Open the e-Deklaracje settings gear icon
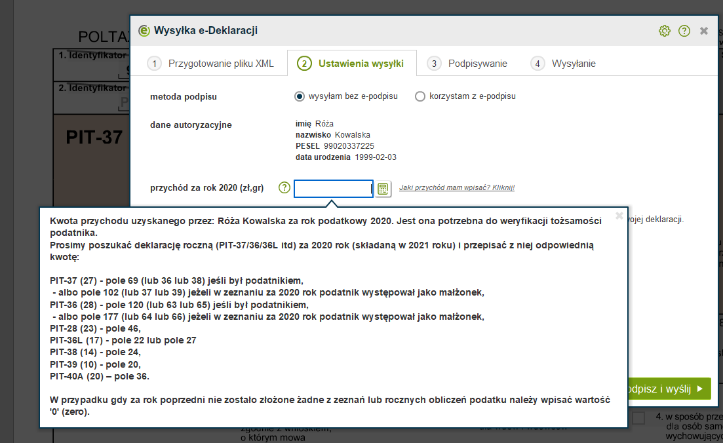Viewport: 723px width, 443px height. 665,31
